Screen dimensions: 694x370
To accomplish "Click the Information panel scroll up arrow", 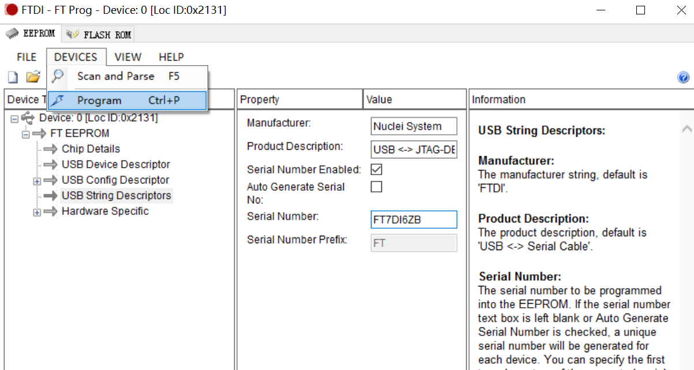I will [687, 130].
